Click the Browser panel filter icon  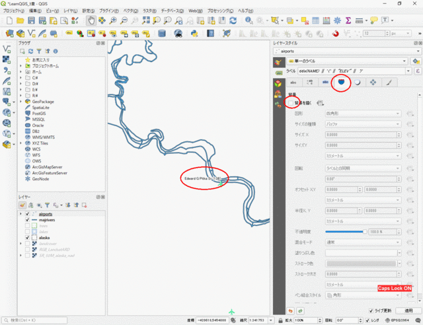39,52
